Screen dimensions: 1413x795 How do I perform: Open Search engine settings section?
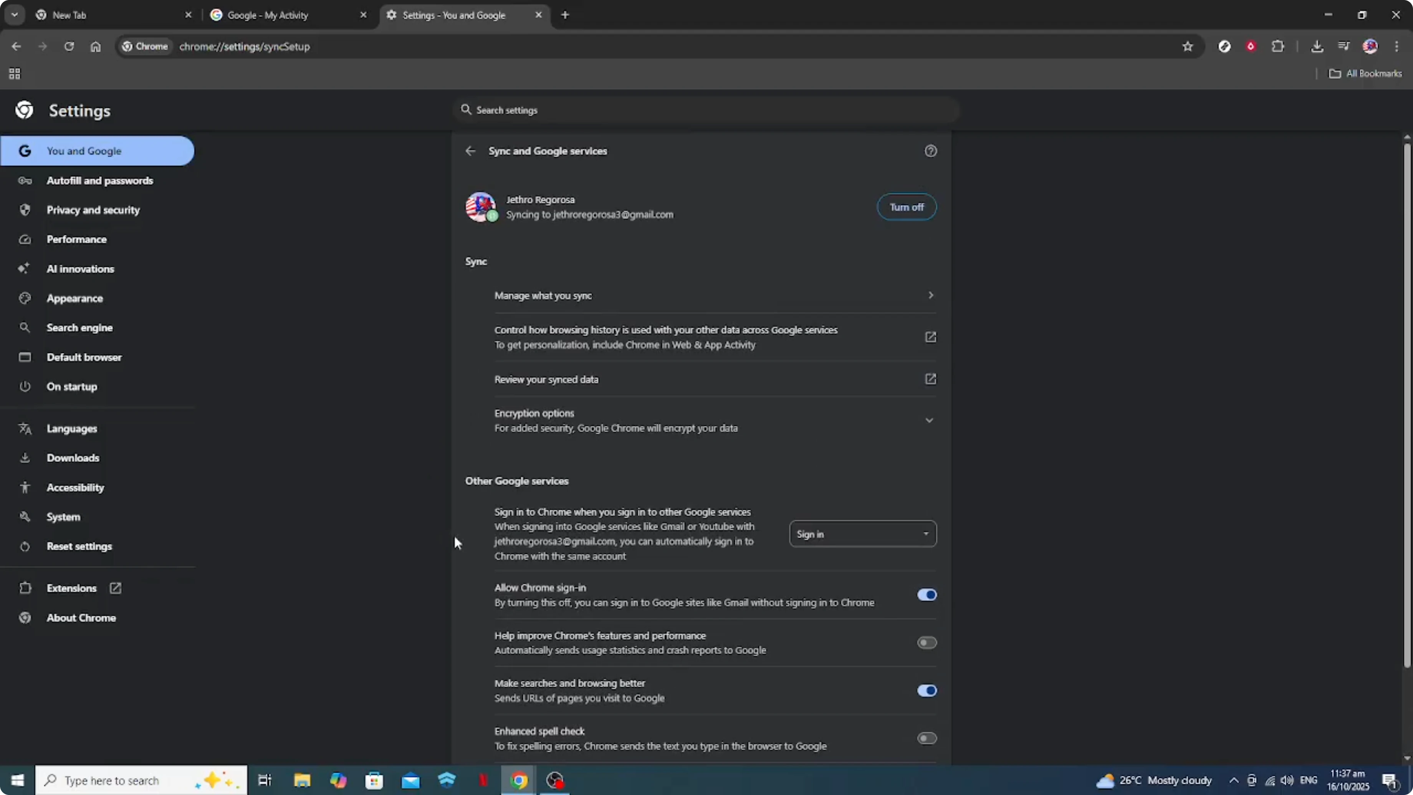pyautogui.click(x=97, y=328)
